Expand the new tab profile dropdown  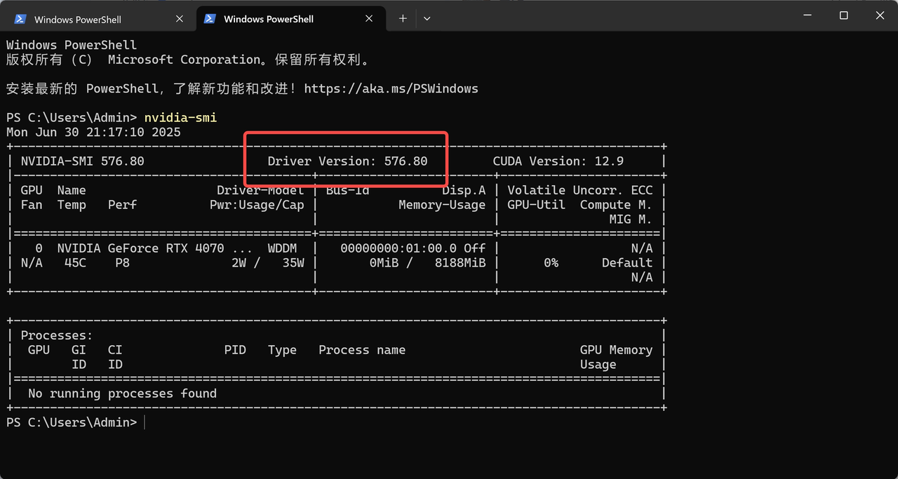(427, 19)
